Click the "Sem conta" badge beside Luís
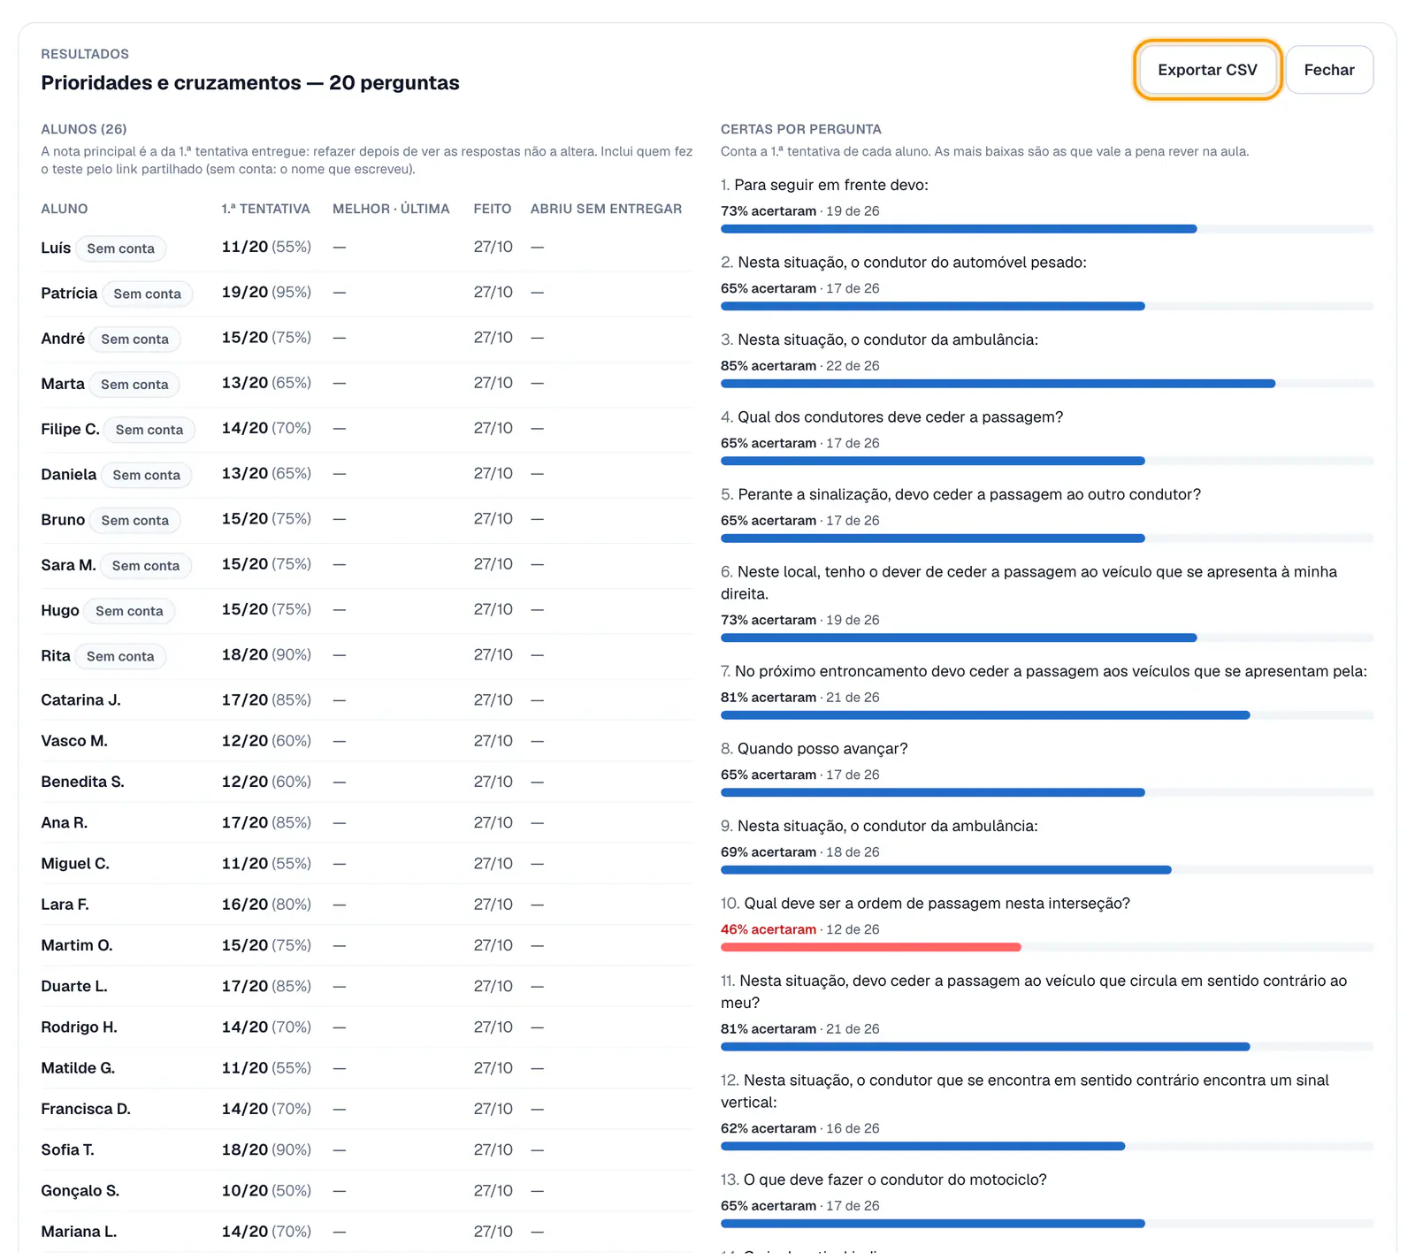The image size is (1415, 1260). pos(120,248)
